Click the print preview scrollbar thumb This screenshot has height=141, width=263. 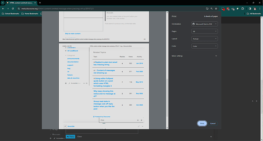(x=167, y=98)
